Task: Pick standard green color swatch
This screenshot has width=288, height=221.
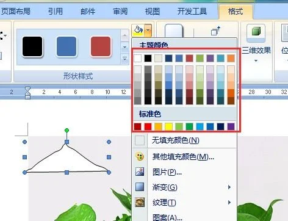Action: point(189,126)
